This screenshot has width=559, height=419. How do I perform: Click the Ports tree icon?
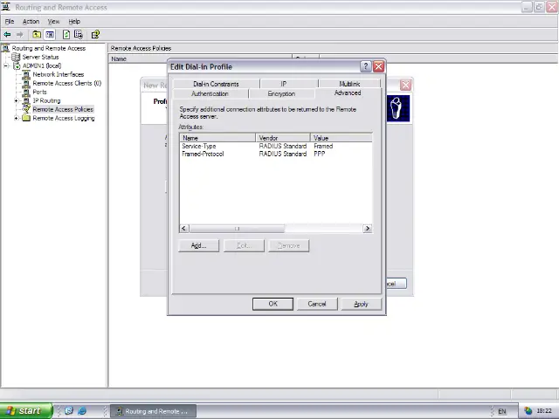[26, 92]
